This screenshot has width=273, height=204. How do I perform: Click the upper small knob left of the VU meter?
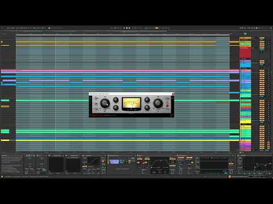pyautogui.click(x=115, y=100)
